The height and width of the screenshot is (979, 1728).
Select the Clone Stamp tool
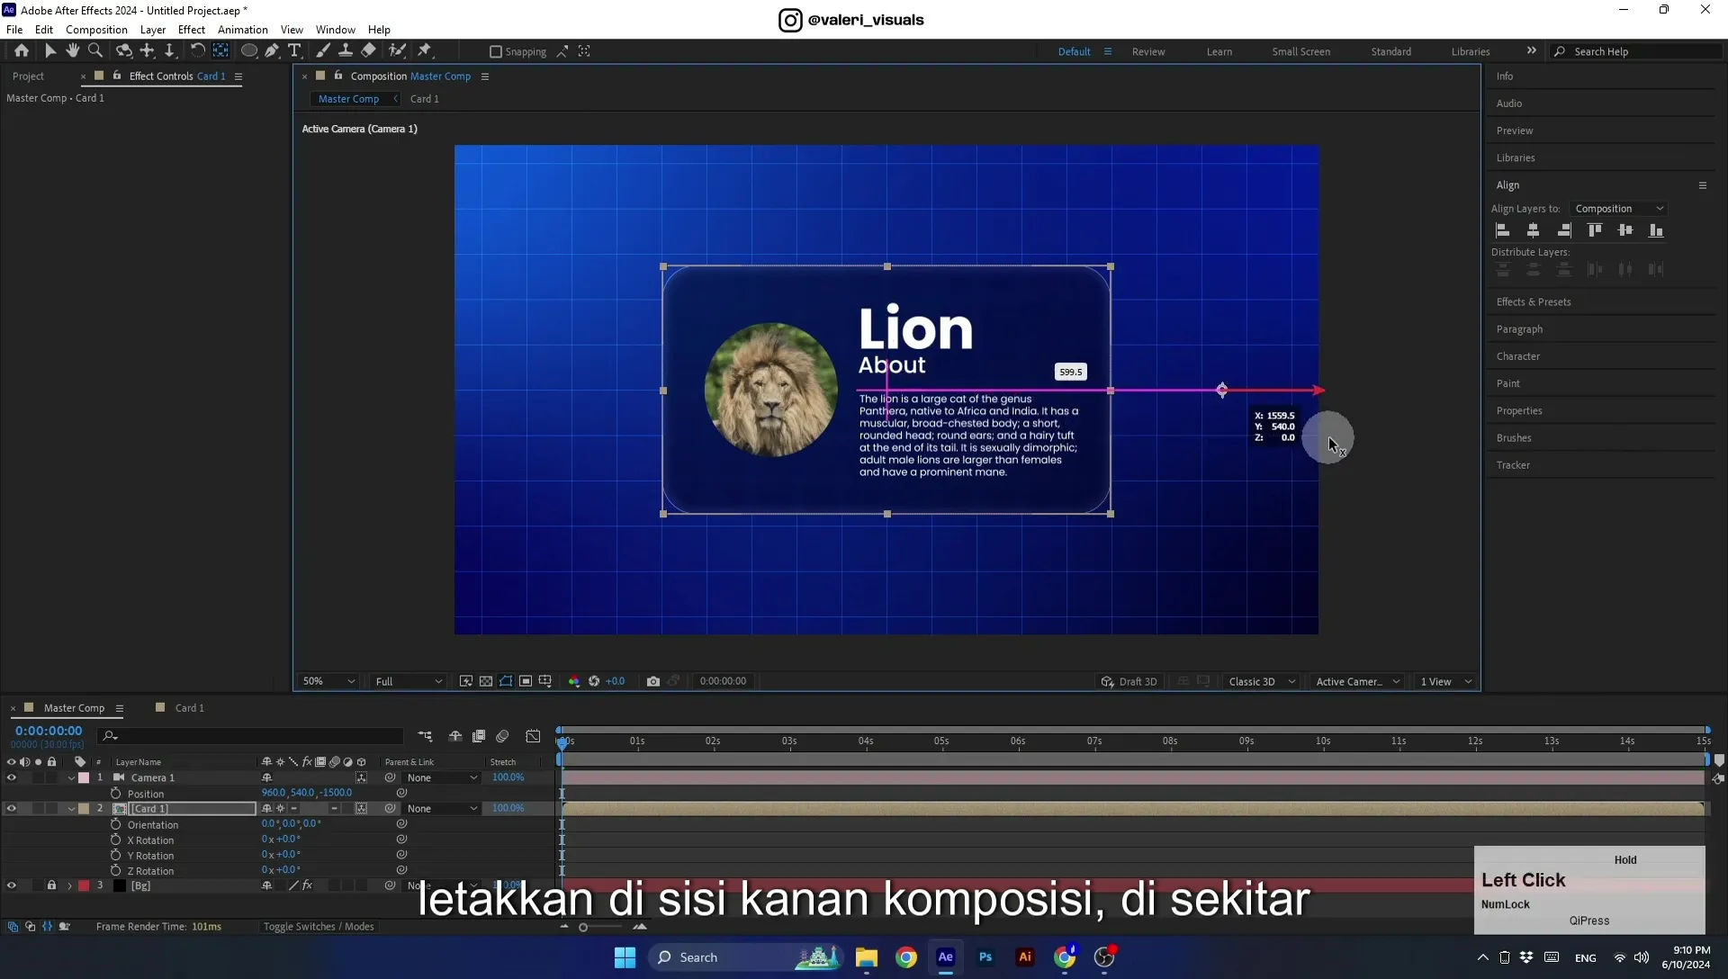[345, 51]
